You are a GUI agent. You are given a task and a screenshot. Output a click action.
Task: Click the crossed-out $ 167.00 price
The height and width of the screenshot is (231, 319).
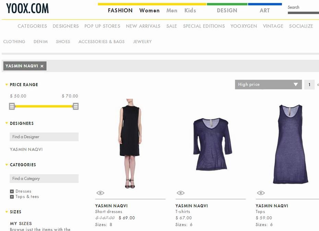point(105,218)
